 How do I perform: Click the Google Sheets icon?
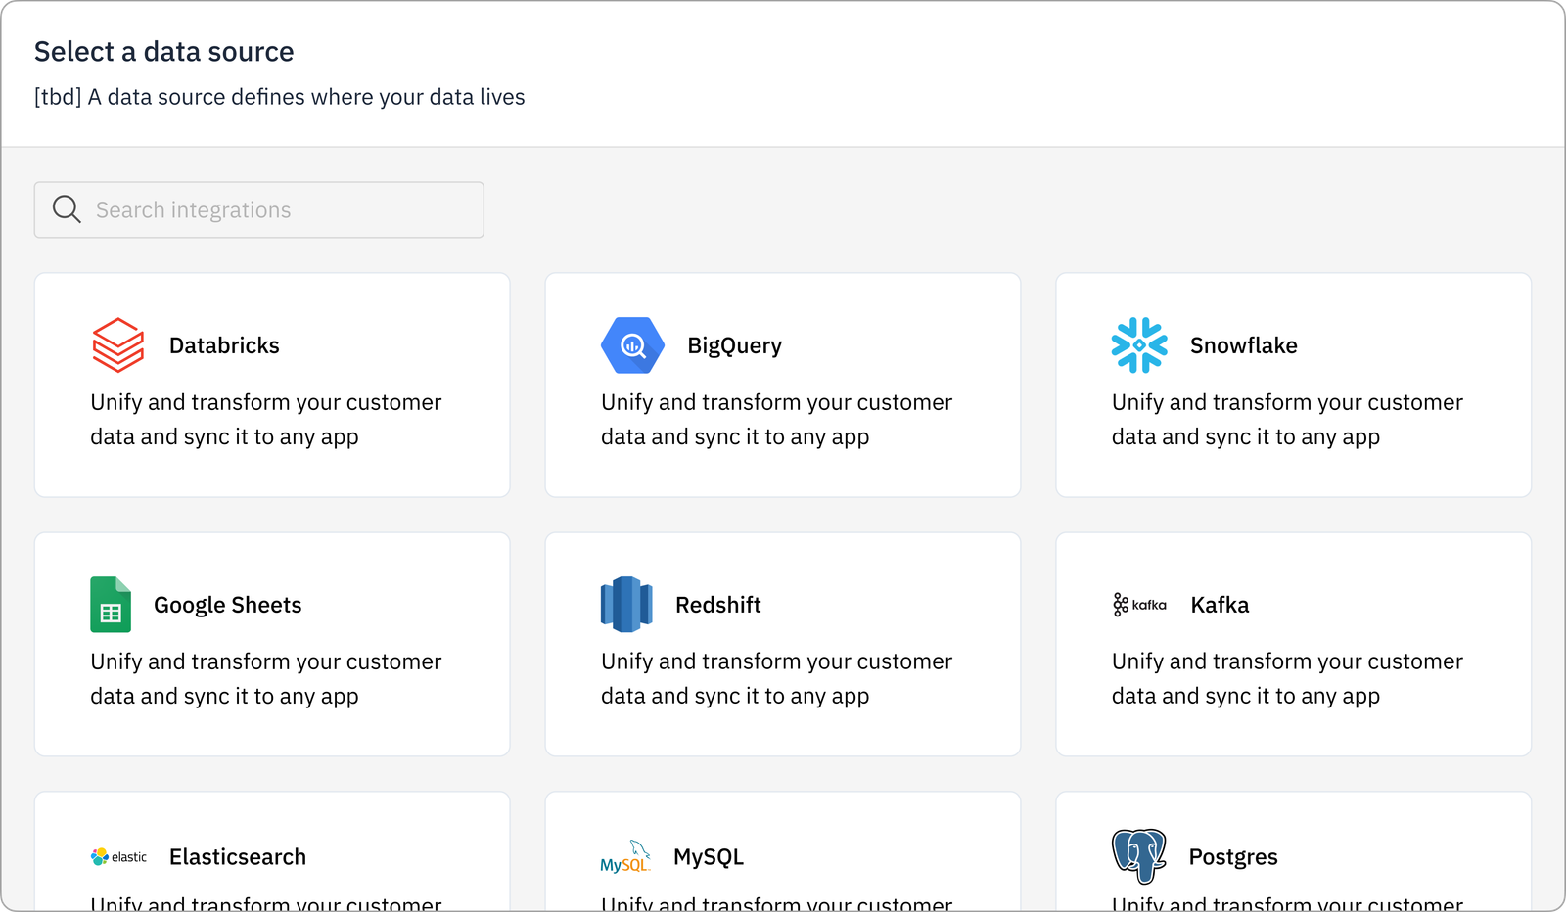click(110, 605)
